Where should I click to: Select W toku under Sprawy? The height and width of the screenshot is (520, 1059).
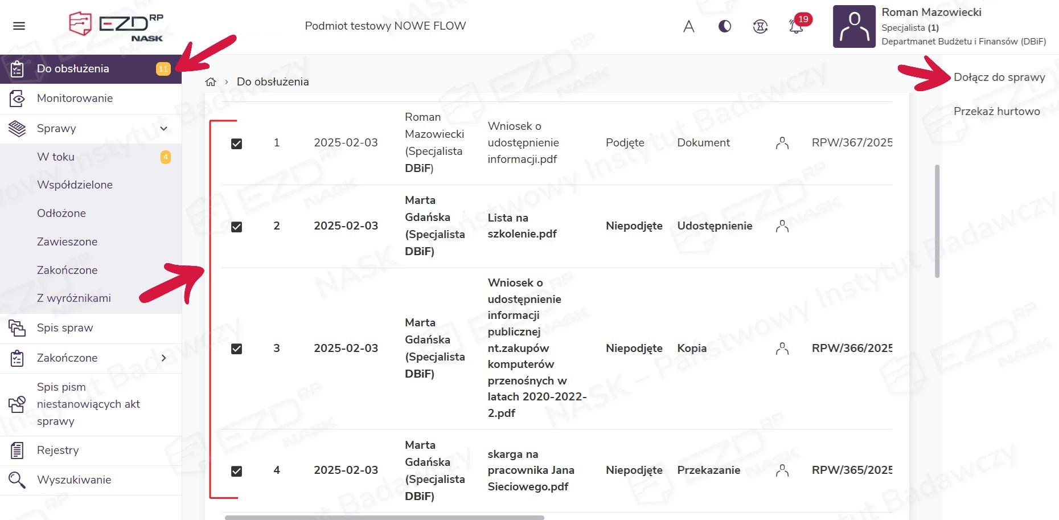(56, 157)
